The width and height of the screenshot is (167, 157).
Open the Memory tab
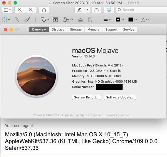[93, 29]
